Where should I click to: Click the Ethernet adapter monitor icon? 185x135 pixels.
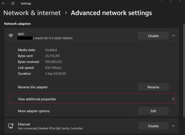[11, 126]
